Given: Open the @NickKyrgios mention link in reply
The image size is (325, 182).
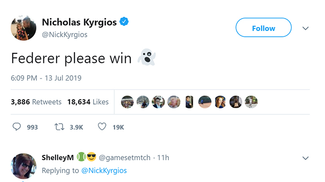Looking at the screenshot, I should point(104,171).
